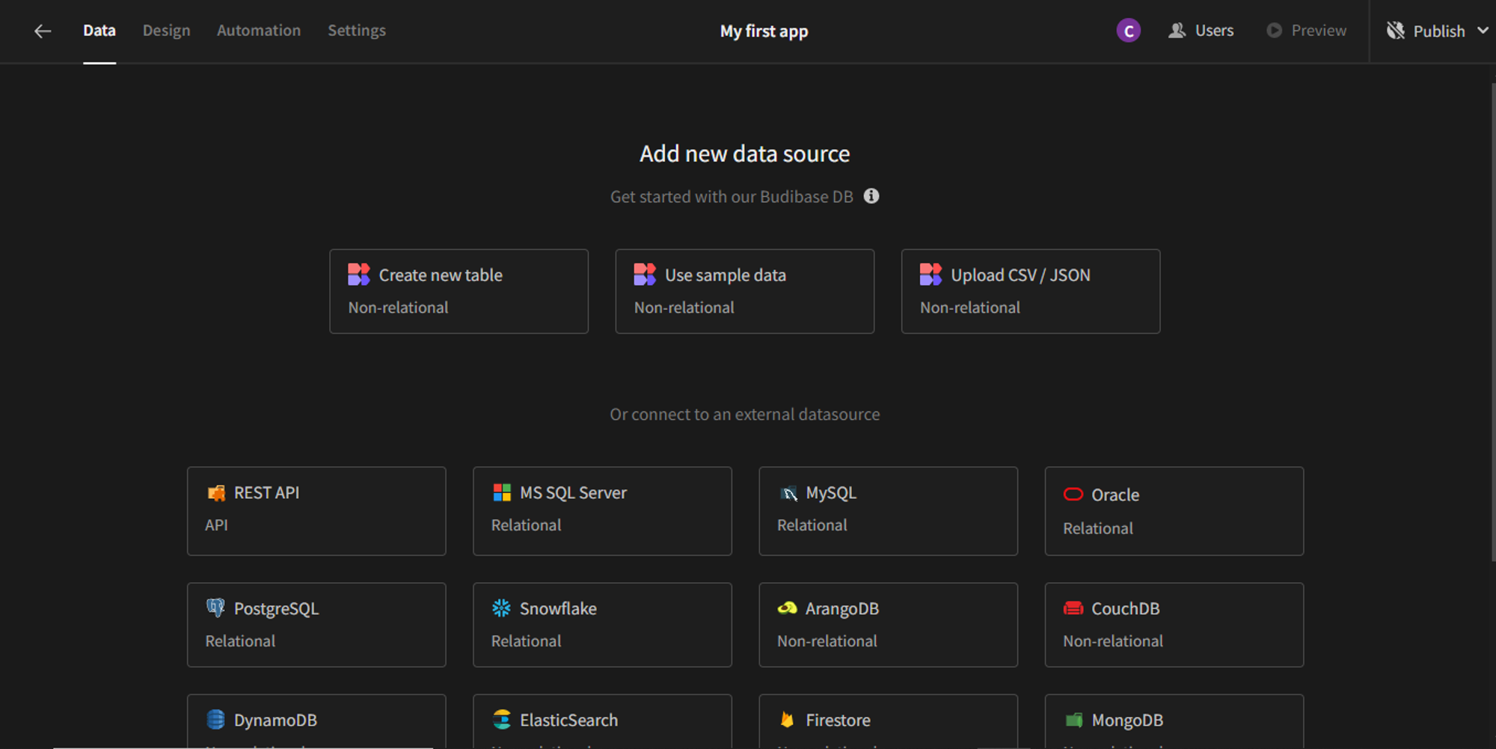Click the Budibase logo on Use sample data
Viewport: 1496px width, 749px height.
click(645, 275)
